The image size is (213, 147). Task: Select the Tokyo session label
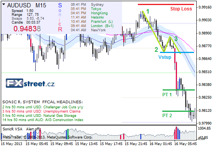pyautogui.click(x=96, y=9)
